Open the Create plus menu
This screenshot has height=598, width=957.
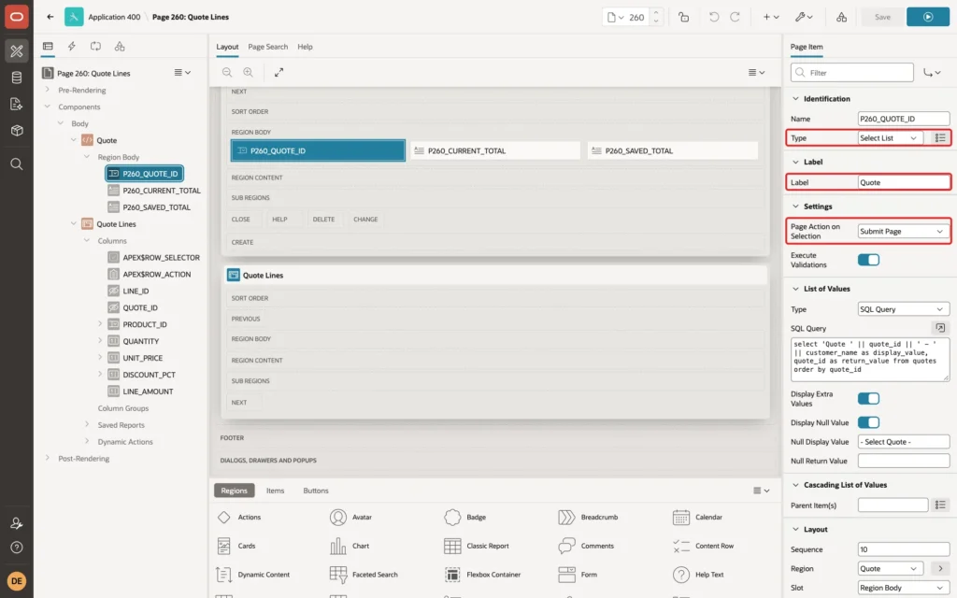(x=771, y=17)
